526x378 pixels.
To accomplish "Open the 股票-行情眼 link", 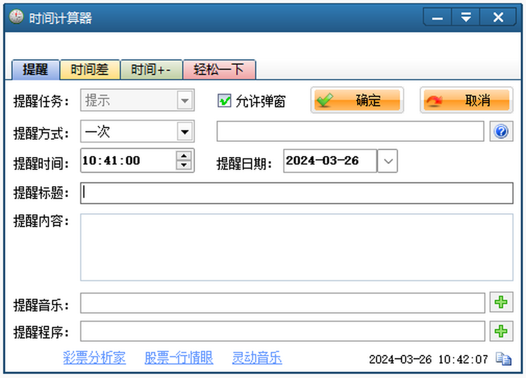I will 179,358.
